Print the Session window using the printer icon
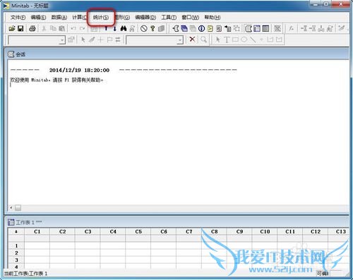 pos(32,28)
